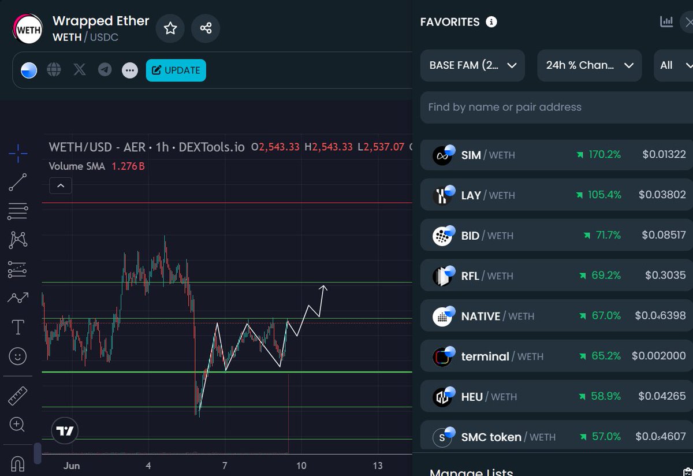Open the HEU / WETH pair
This screenshot has height=476, width=693.
click(556, 396)
